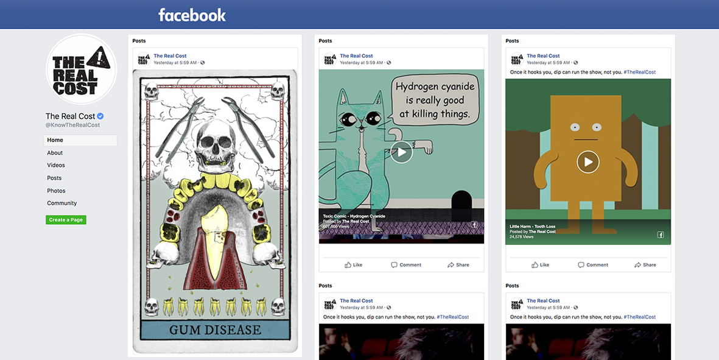
Task: Share the Hydrogen Cyanide comic post
Action: coord(458,264)
